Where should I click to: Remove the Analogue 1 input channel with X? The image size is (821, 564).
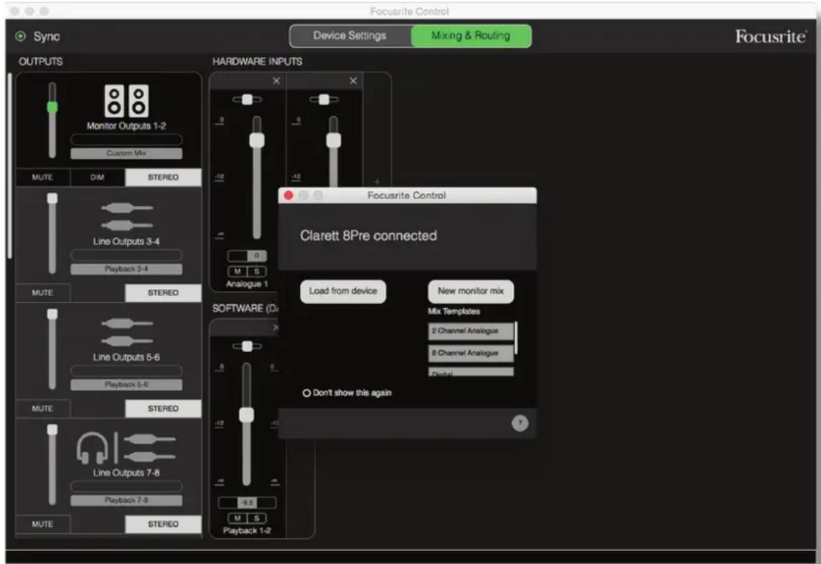(x=276, y=80)
